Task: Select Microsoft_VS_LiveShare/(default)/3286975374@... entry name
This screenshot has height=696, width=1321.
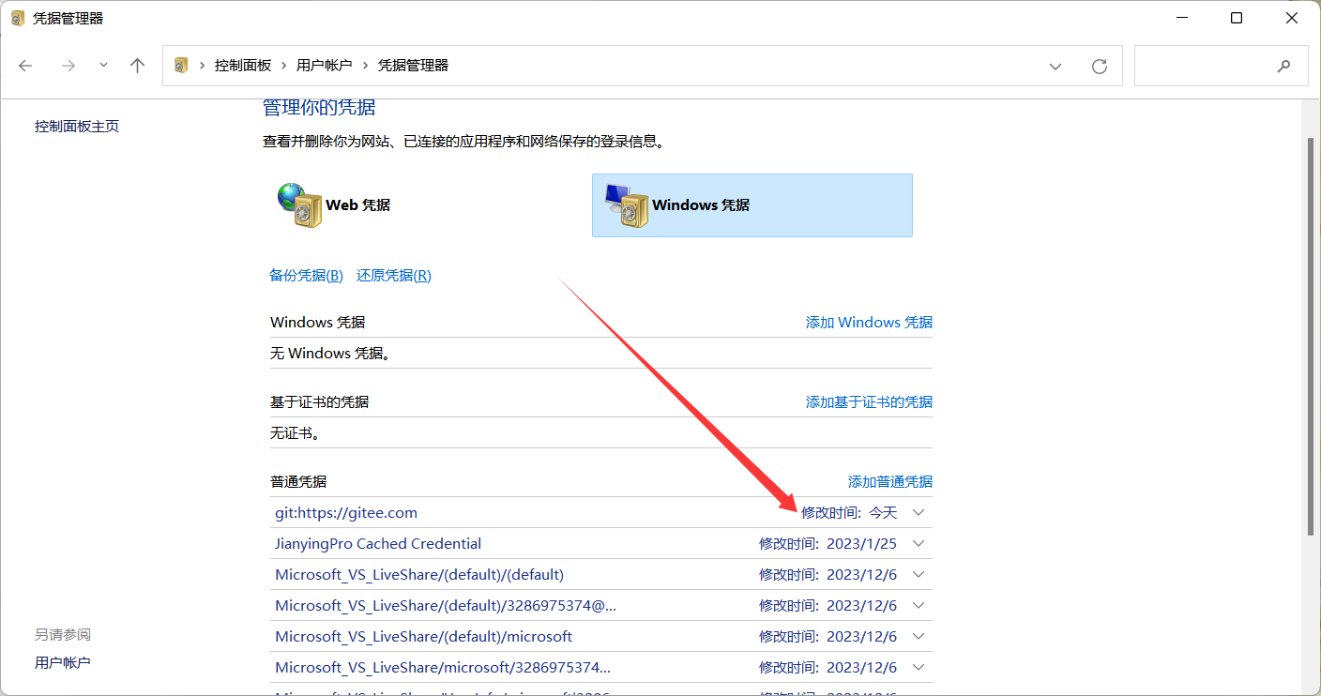Action: click(446, 605)
